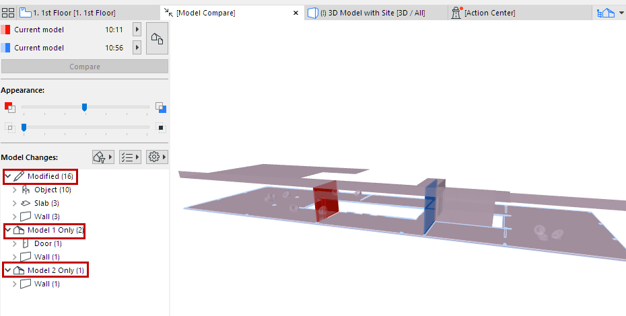Click the red wall in the 3D view
The width and height of the screenshot is (626, 316).
pos(325,202)
